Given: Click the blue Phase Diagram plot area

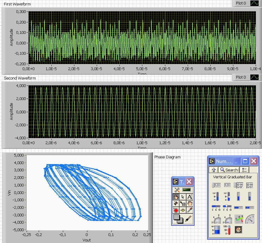Looking at the screenshot, I should [x=87, y=193].
